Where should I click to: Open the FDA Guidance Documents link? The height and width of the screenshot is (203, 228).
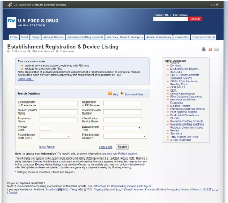pos(186,97)
